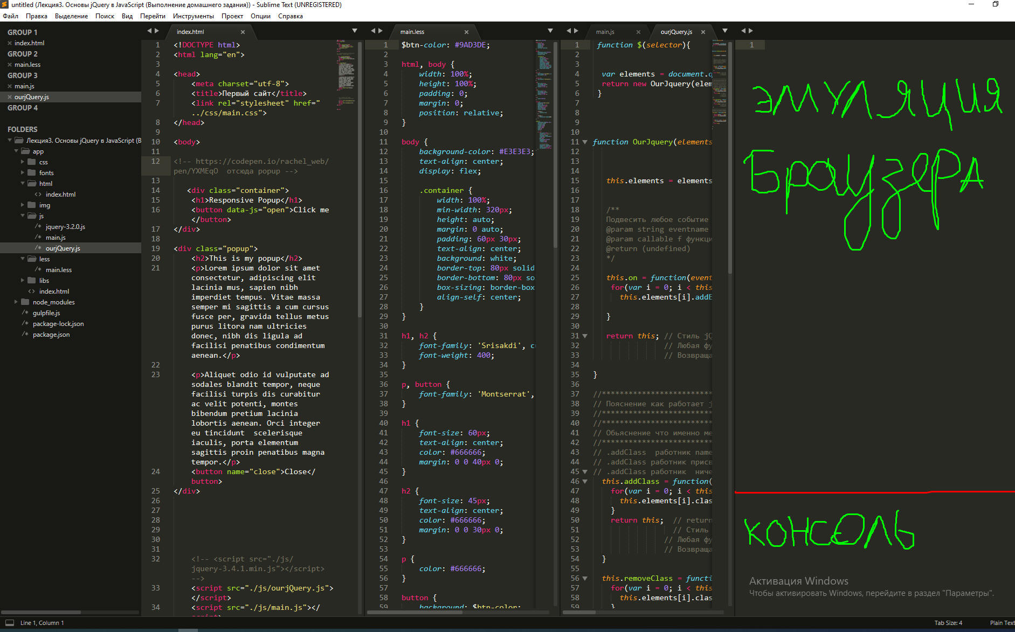Screen dimensions: 1015x632
Task: Collapse the js folder
Action: click(23, 216)
